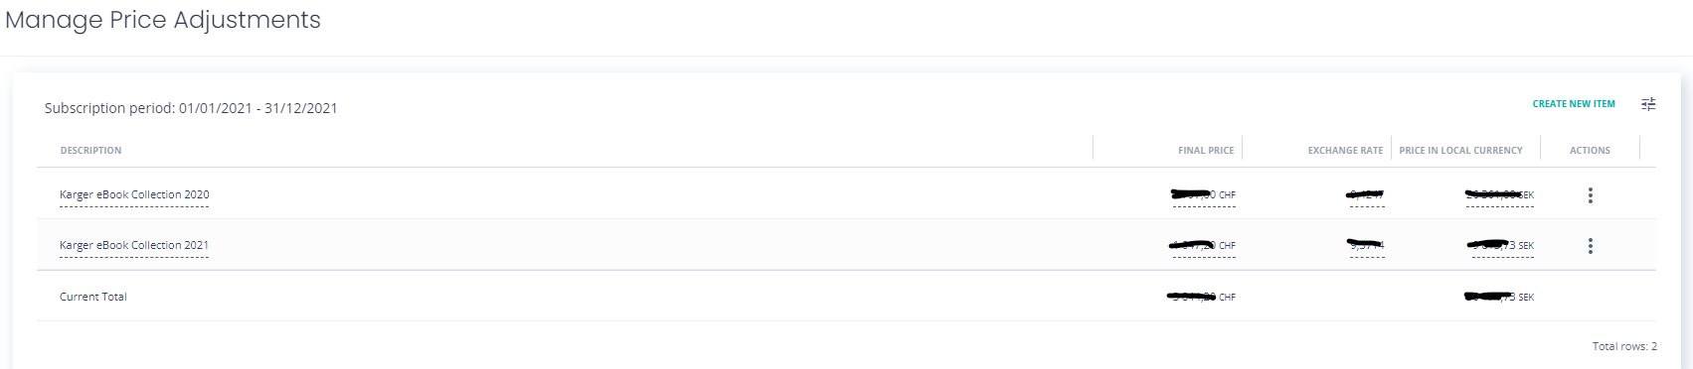Click the Total rows: 2 indicator
Viewport: 1693px width, 369px height.
tap(1624, 346)
